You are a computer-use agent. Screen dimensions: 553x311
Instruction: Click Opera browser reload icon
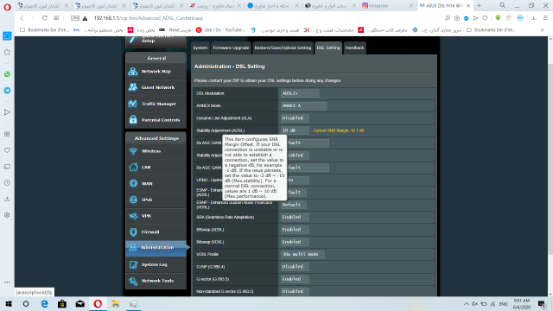(x=44, y=18)
